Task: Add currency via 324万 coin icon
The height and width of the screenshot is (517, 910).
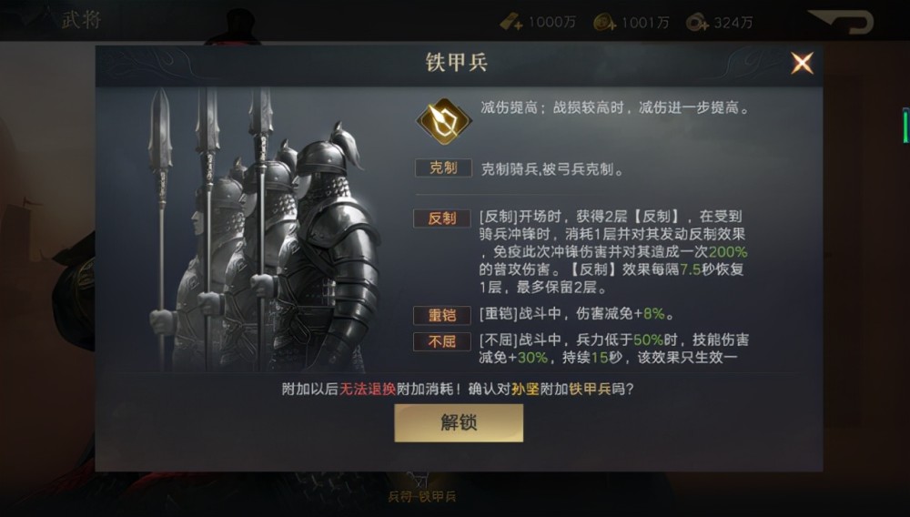Action: [x=697, y=23]
